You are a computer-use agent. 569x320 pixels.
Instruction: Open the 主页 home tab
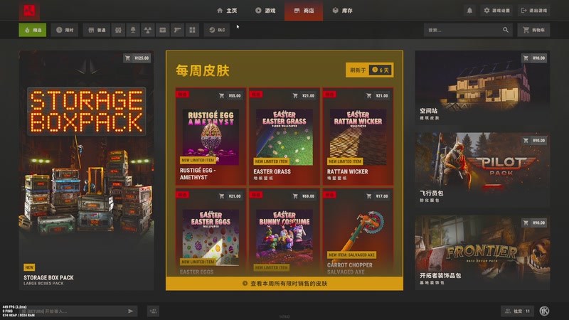click(x=227, y=11)
